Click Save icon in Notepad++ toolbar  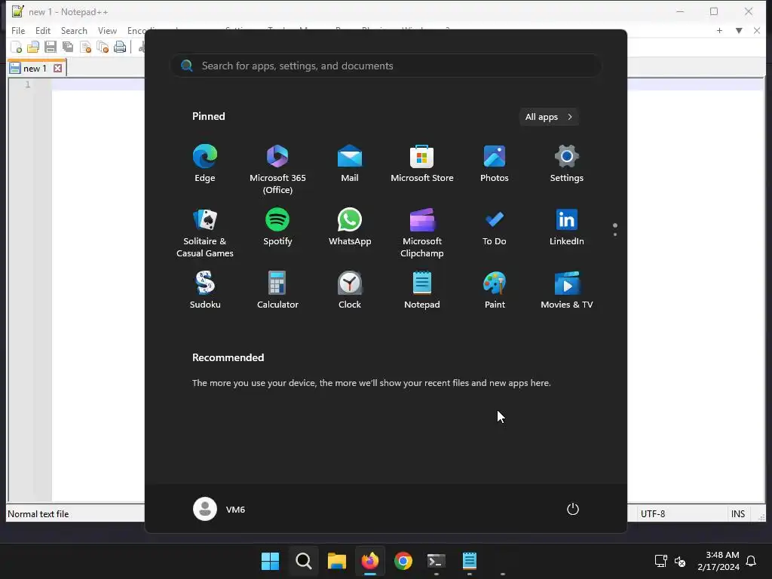(51, 47)
